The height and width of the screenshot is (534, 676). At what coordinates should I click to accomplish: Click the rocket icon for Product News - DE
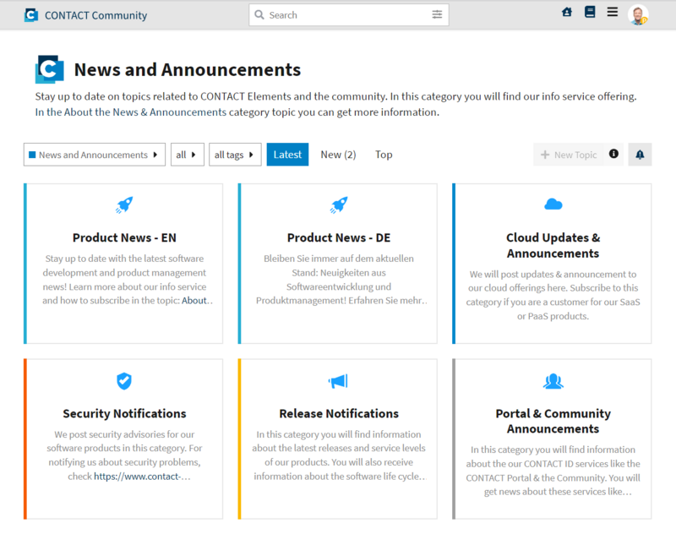(339, 204)
